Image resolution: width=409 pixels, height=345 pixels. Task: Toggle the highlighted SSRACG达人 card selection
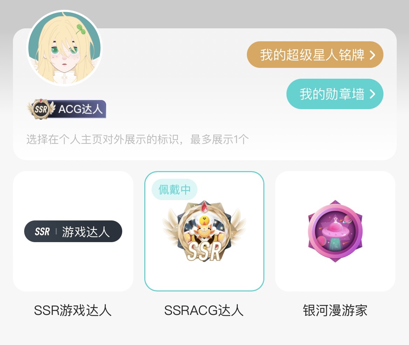tap(204, 231)
